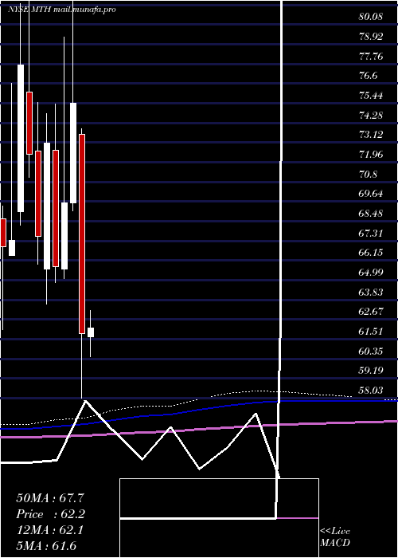Click the 77.76 price axis label

point(371,57)
